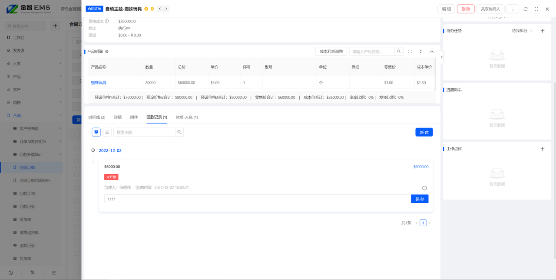The width and height of the screenshot is (556, 280).
Task: Switch to the 附件 tab
Action: 134,117
